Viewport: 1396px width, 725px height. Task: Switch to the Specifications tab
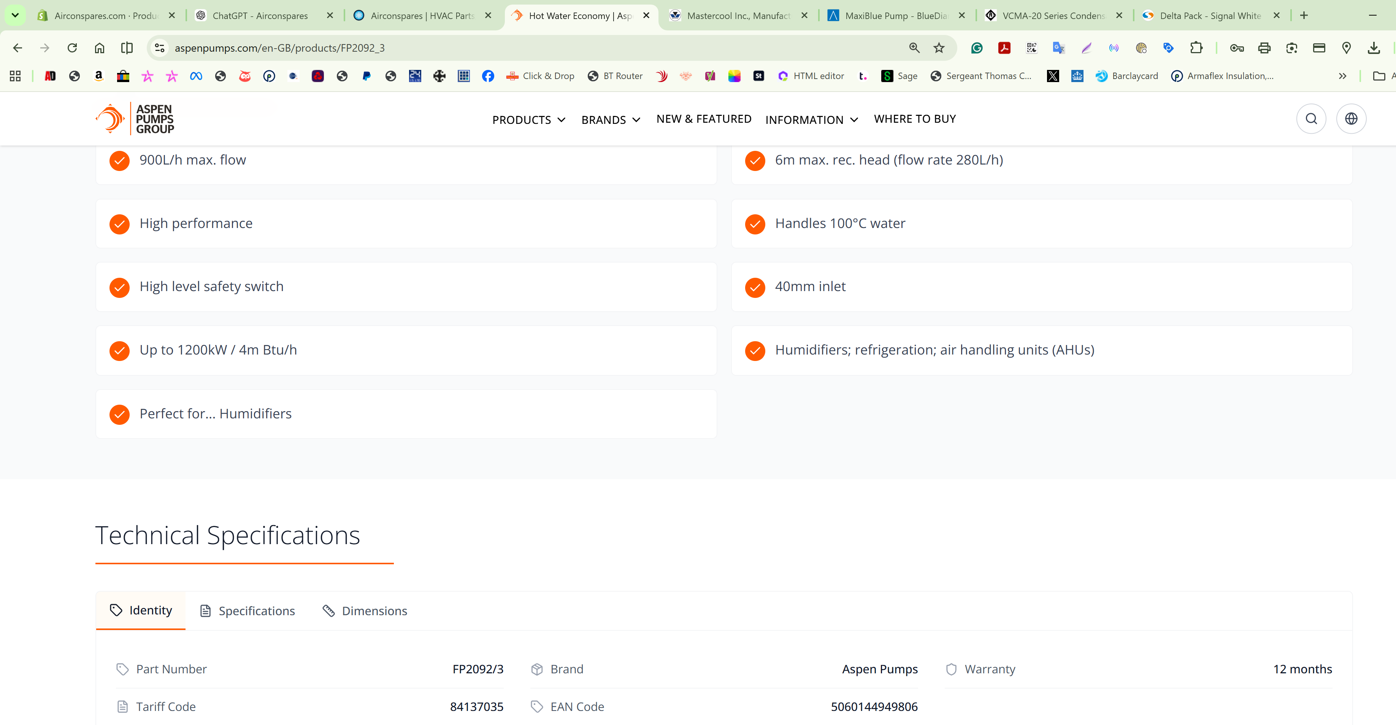tap(247, 611)
